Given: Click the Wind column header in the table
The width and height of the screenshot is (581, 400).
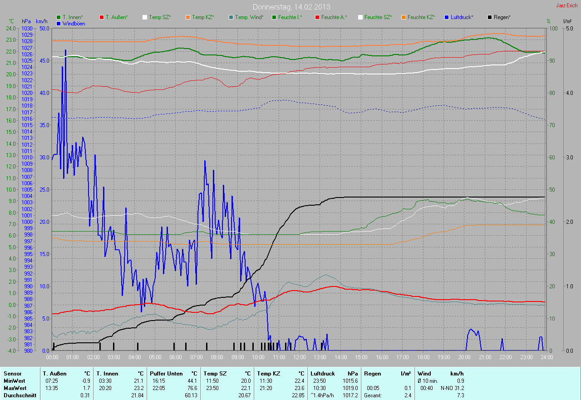Looking at the screenshot, I should click(424, 374).
